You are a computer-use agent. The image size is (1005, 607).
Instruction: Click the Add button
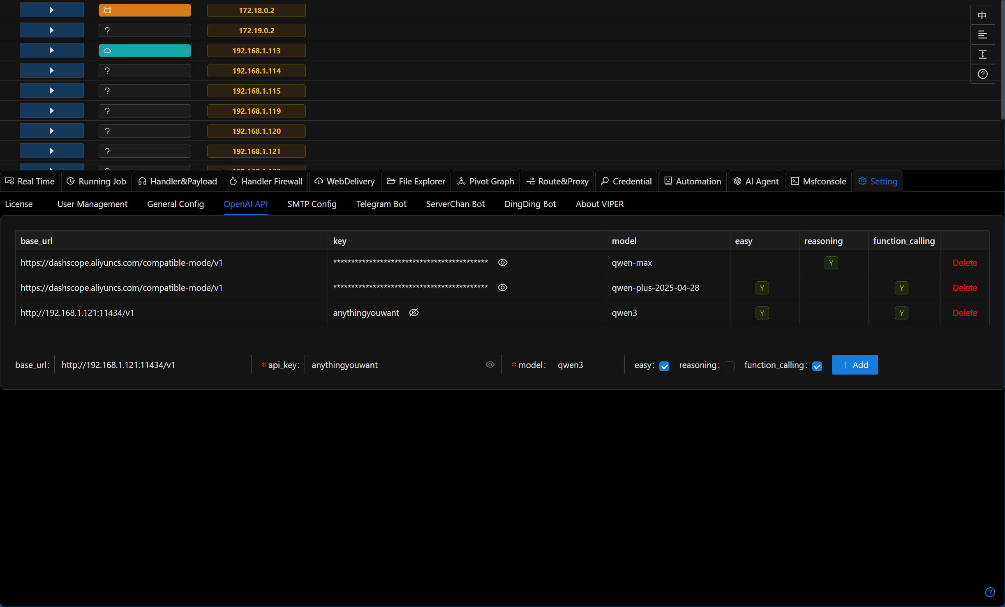pyautogui.click(x=855, y=365)
